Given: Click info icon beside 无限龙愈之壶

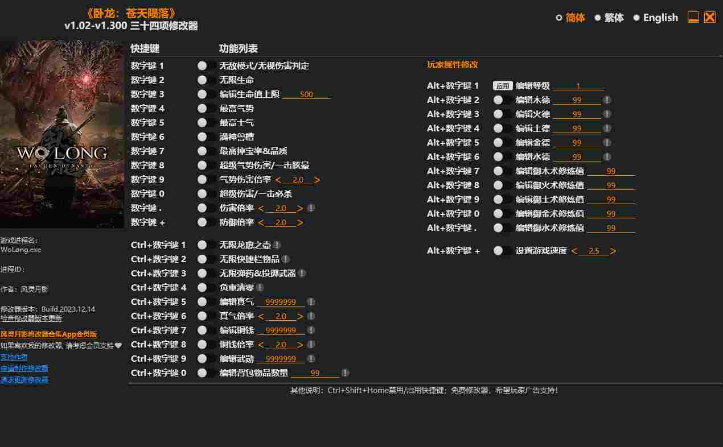Looking at the screenshot, I should 277,245.
